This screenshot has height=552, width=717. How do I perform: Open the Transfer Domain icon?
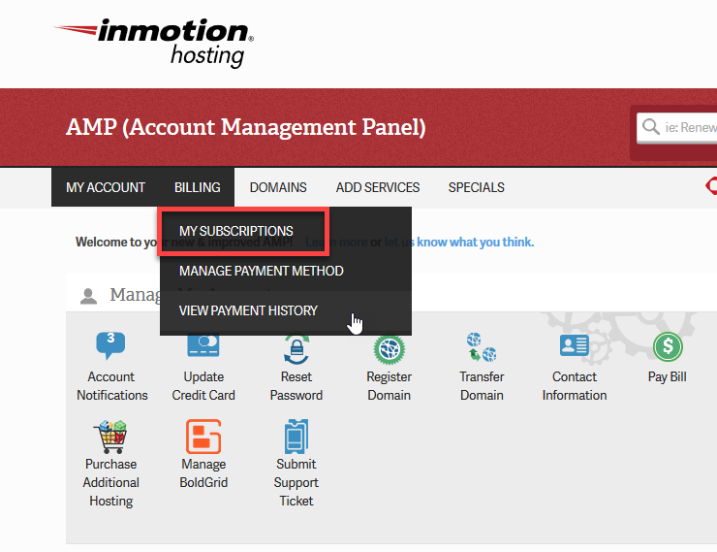pyautogui.click(x=482, y=347)
